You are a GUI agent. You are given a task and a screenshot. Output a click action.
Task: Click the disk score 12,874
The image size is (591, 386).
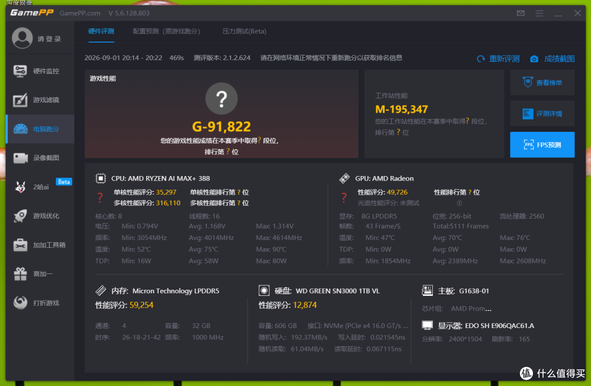point(305,305)
